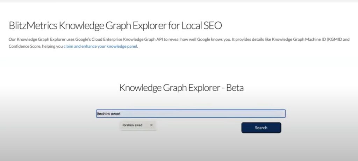The height and width of the screenshot is (161, 358).
Task: Click the 'Knowledge Graph Explorer - Beta' heading
Action: 181,88
